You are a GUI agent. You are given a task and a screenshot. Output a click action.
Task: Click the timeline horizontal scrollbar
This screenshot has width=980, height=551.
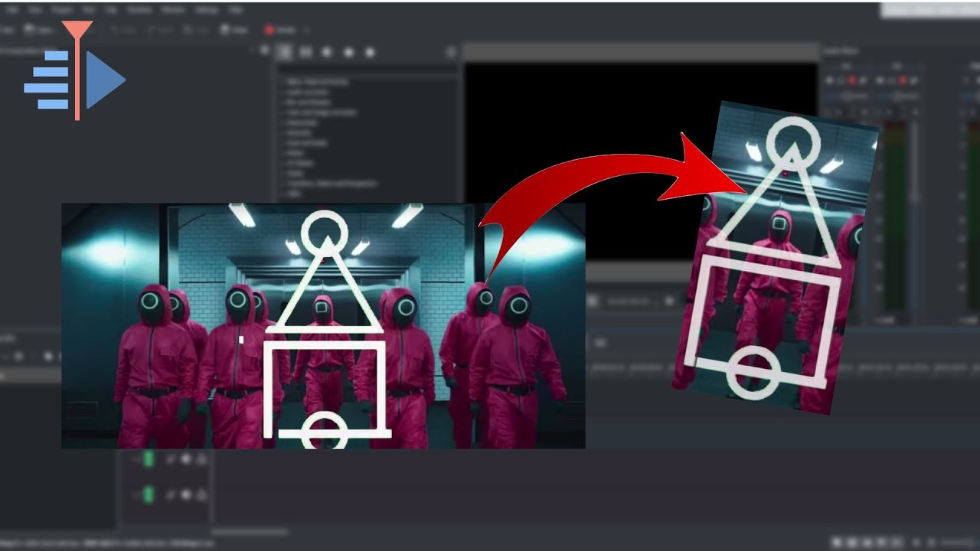[x=250, y=531]
